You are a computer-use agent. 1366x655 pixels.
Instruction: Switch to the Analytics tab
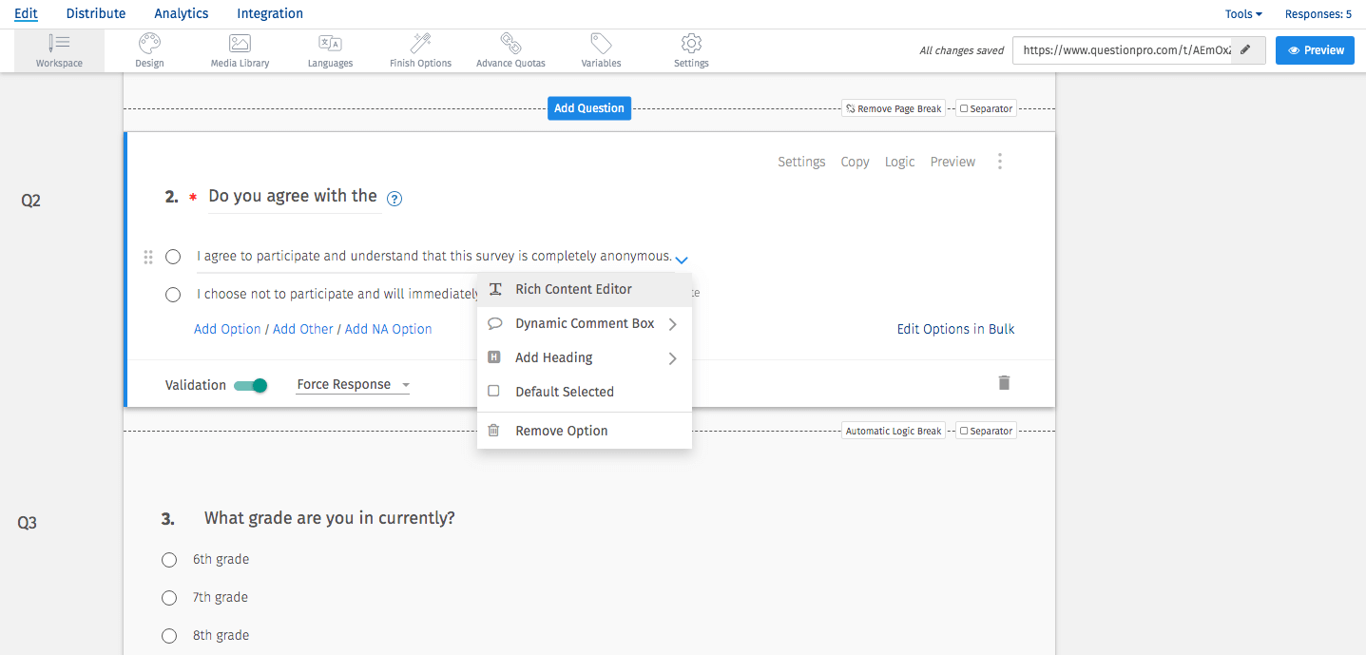pyautogui.click(x=181, y=13)
